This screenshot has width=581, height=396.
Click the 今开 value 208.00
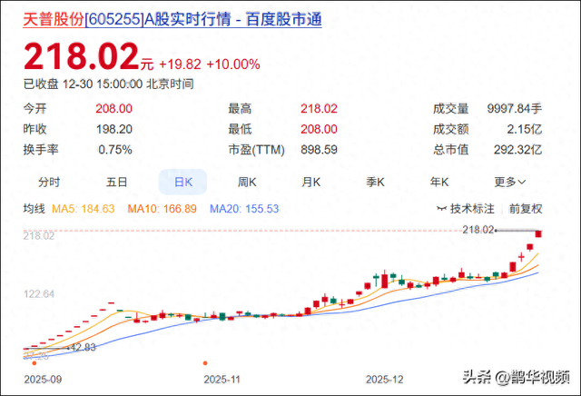click(x=113, y=109)
